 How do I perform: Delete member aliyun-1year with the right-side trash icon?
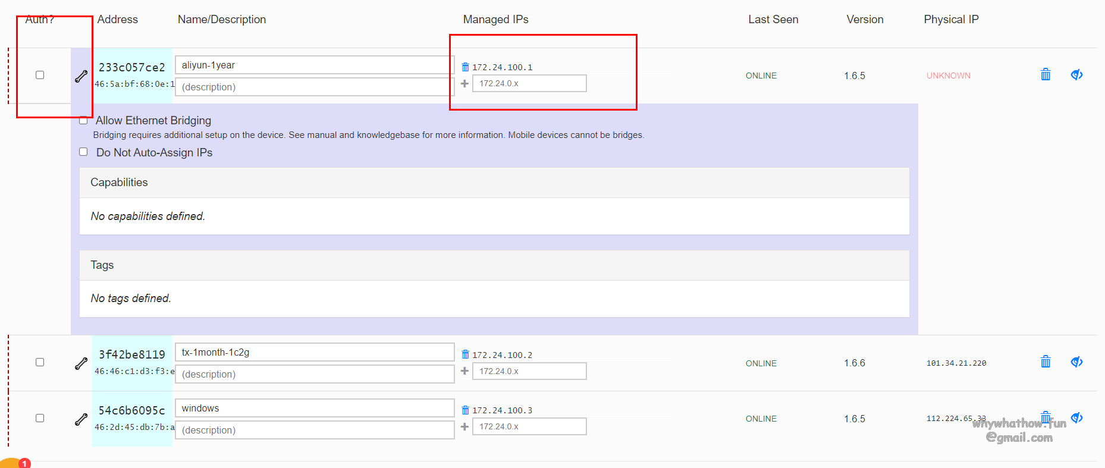(x=1046, y=75)
